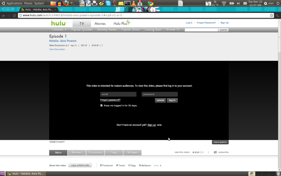Image resolution: width=281 pixels, height=176 pixels.
Task: Toggle Keep me logged in for 30 days
Action: pyautogui.click(x=102, y=105)
